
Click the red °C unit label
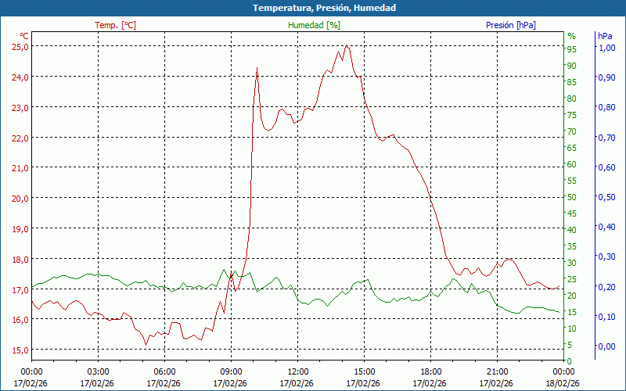pyautogui.click(x=24, y=36)
